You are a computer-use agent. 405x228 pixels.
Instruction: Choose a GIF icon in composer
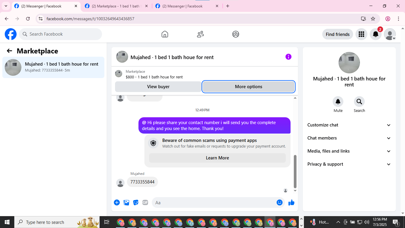tap(145, 202)
